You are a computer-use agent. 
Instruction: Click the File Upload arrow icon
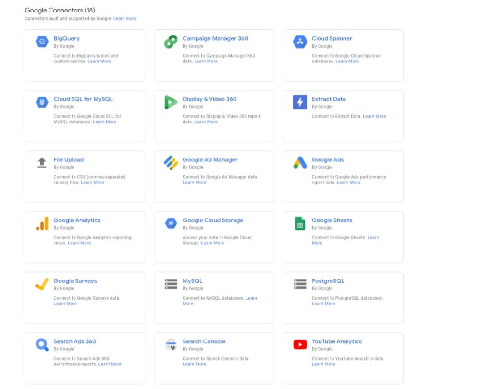pyautogui.click(x=42, y=162)
